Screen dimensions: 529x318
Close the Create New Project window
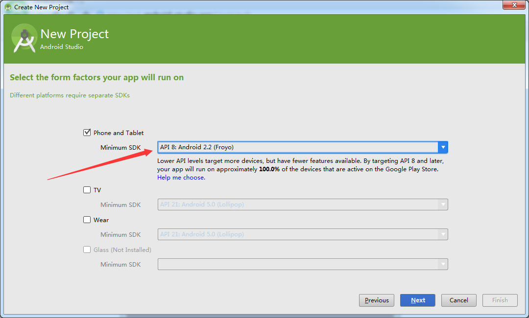tap(514, 5)
